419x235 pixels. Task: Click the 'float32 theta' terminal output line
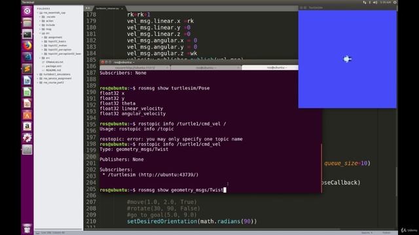coord(118,103)
